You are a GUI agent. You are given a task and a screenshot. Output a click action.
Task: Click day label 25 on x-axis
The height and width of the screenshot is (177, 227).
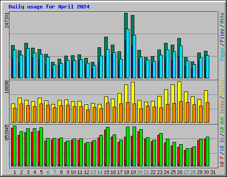(173, 172)
